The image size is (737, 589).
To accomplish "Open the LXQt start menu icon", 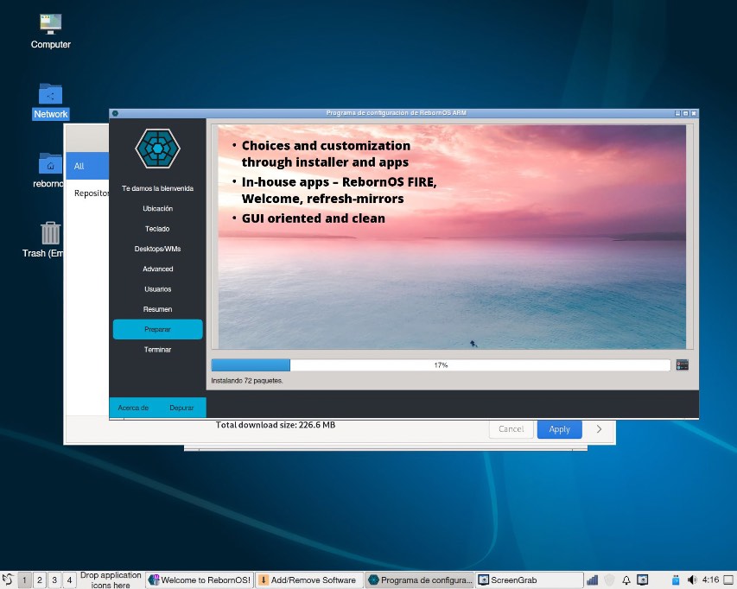I will (8, 579).
